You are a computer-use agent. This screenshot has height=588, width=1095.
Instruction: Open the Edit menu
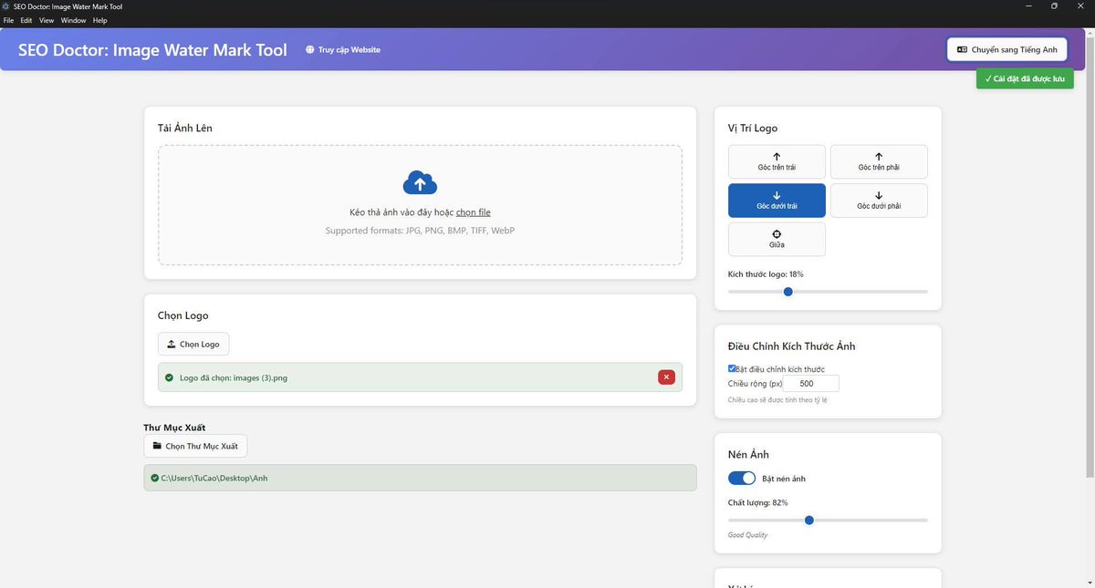coord(26,20)
